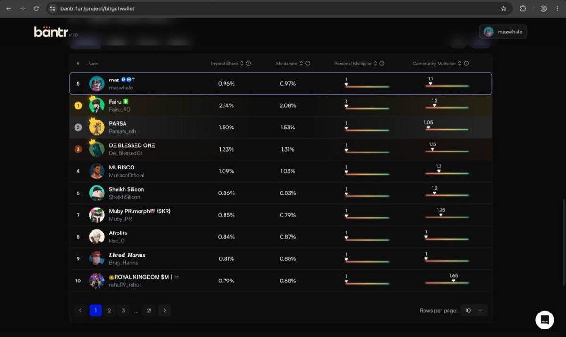Sort by Personal Multiplier column arrows
Viewport: 566px width, 337px height.
click(x=375, y=64)
